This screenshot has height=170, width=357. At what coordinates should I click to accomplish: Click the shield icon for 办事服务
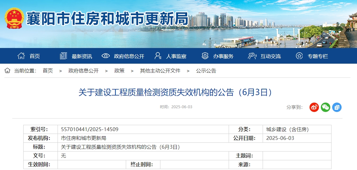(205, 56)
